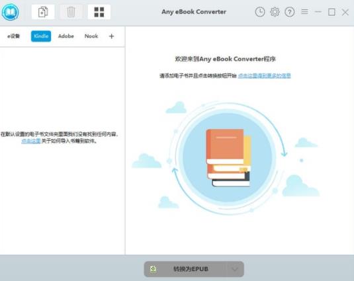Maximize the application window

[x=332, y=12]
